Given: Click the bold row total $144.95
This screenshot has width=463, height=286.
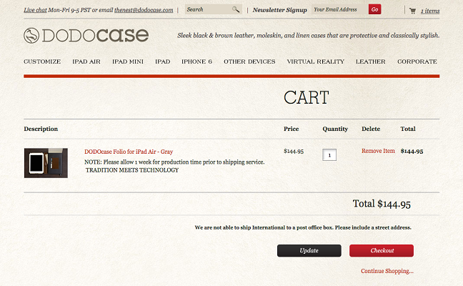Looking at the screenshot, I should pyautogui.click(x=412, y=152).
